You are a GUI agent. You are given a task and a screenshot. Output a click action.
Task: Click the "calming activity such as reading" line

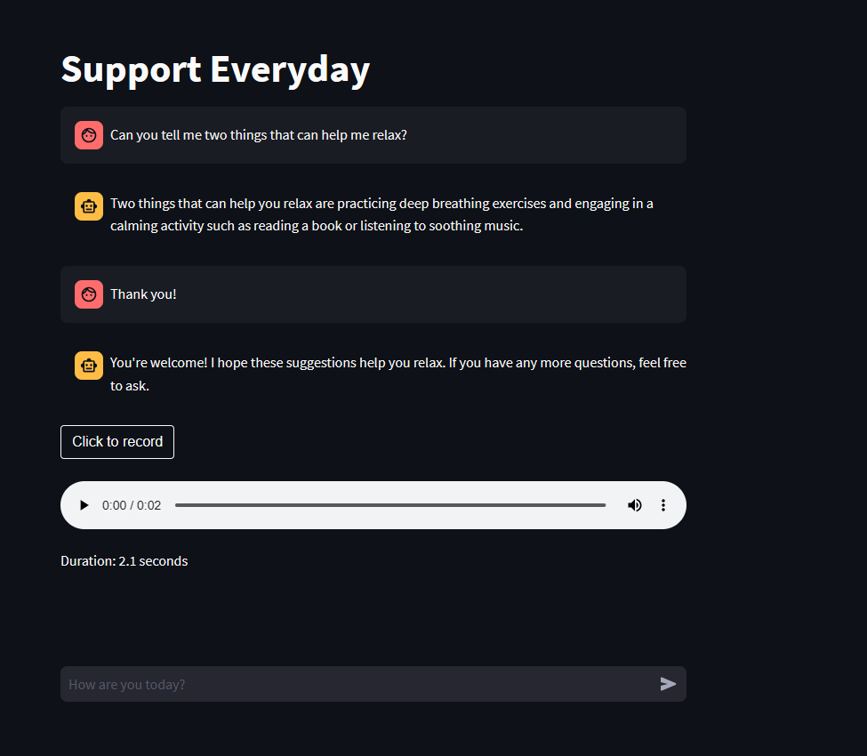coord(317,226)
